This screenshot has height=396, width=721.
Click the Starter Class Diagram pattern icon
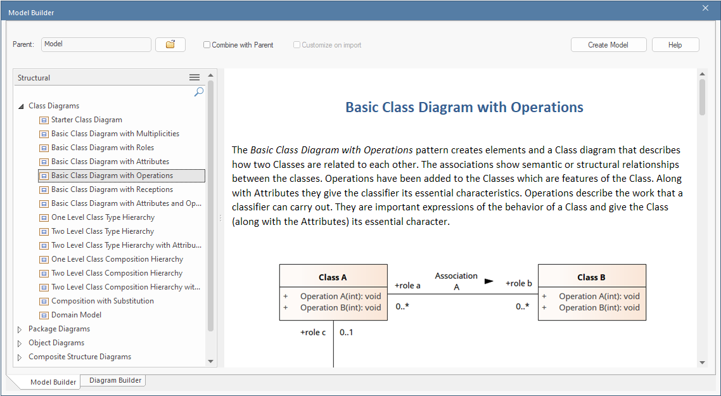click(44, 120)
